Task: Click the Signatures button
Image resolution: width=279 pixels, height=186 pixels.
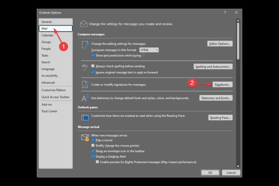Action: click(x=222, y=84)
